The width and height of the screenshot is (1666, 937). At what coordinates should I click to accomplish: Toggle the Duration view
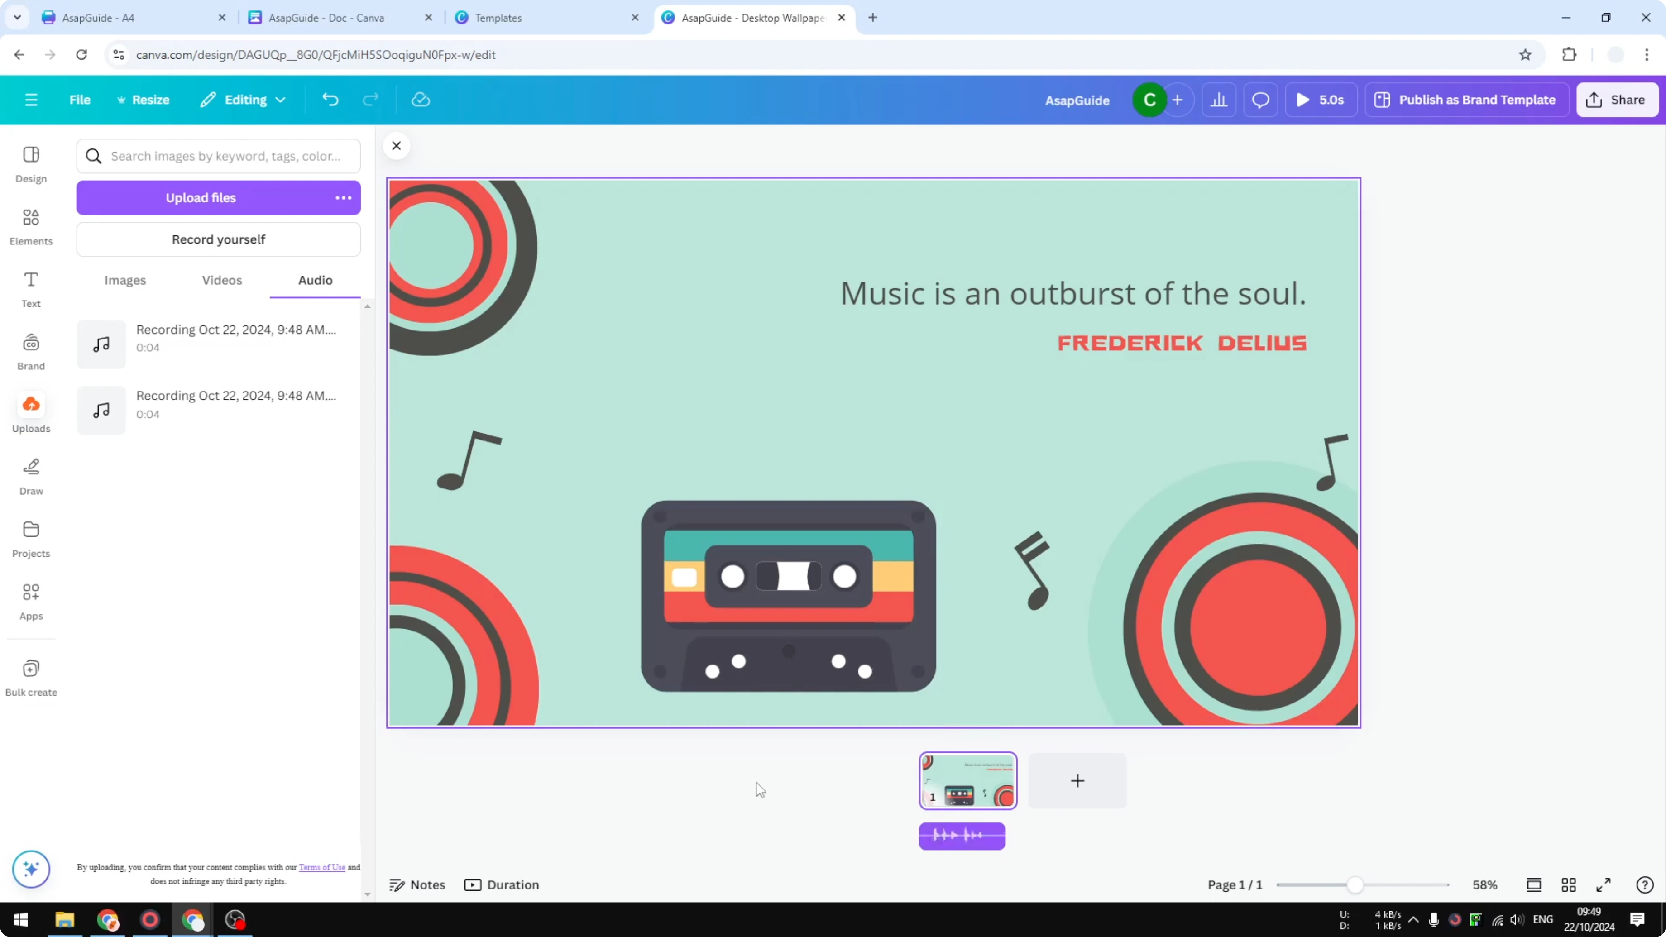coord(503,884)
